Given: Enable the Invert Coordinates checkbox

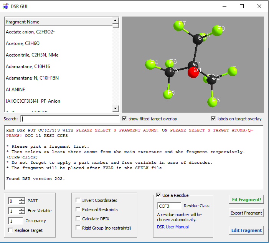Looking at the screenshot, I should click(x=78, y=200).
